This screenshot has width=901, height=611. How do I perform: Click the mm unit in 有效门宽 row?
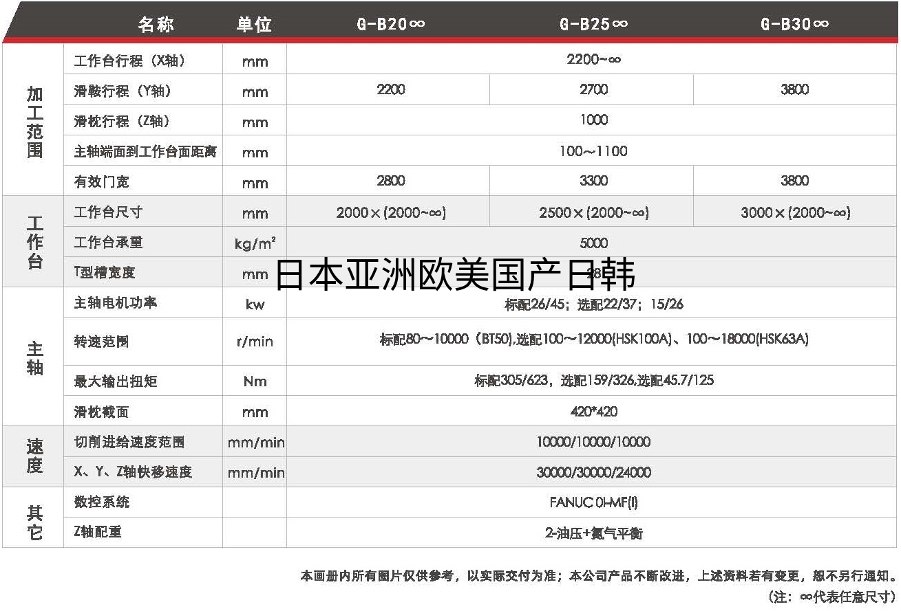pos(255,183)
